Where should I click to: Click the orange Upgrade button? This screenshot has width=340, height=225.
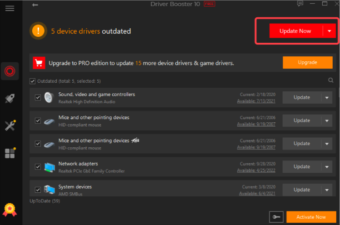(x=307, y=62)
